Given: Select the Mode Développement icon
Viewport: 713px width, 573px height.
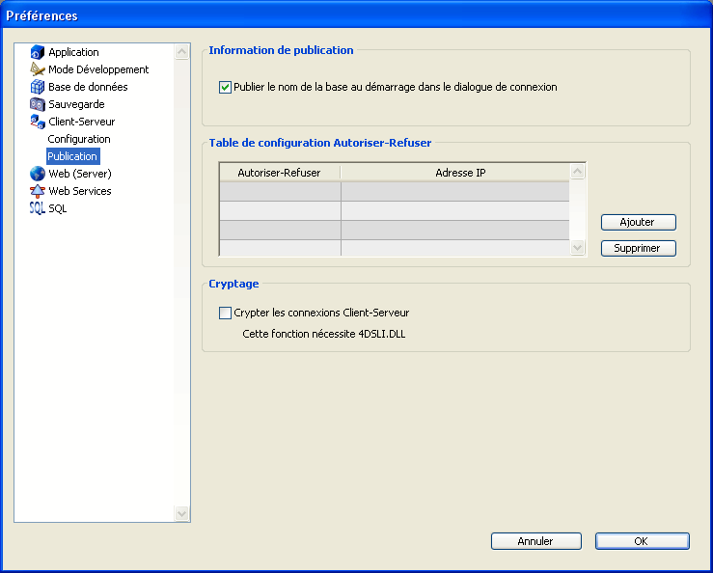Looking at the screenshot, I should 38,69.
